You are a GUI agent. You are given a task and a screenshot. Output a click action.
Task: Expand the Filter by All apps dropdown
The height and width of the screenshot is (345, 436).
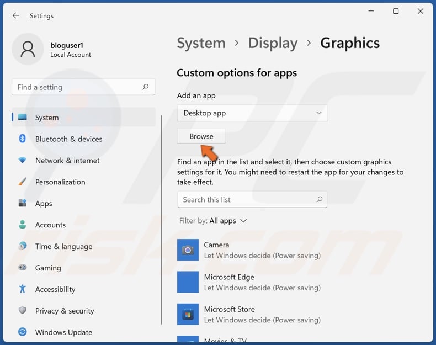click(228, 221)
